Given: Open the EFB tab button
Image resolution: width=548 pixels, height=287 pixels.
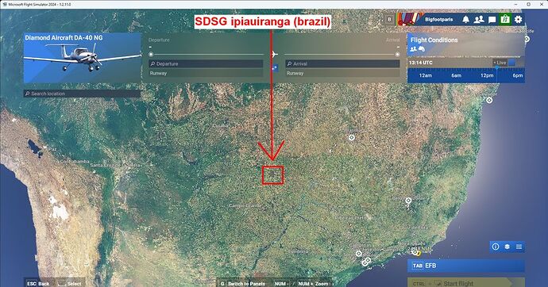Looking at the screenshot, I should coord(466,266).
